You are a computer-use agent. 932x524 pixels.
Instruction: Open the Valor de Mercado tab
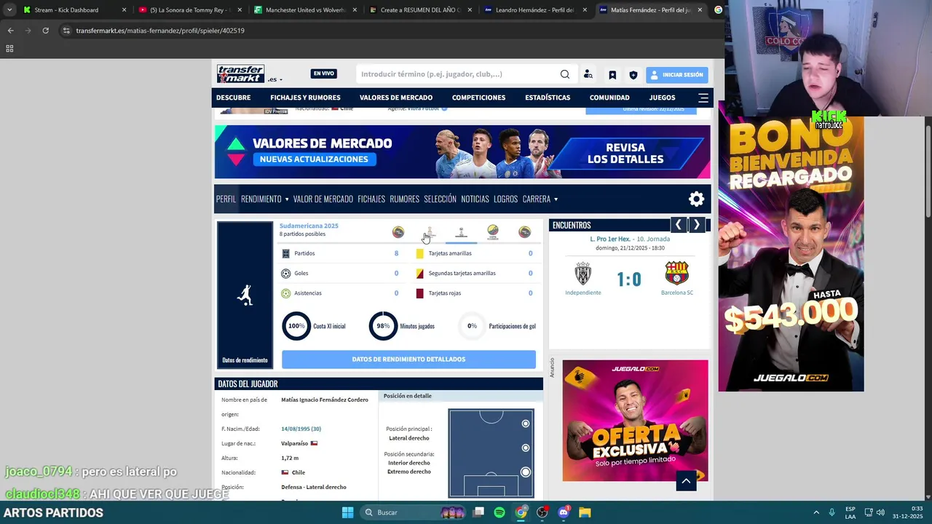point(323,199)
